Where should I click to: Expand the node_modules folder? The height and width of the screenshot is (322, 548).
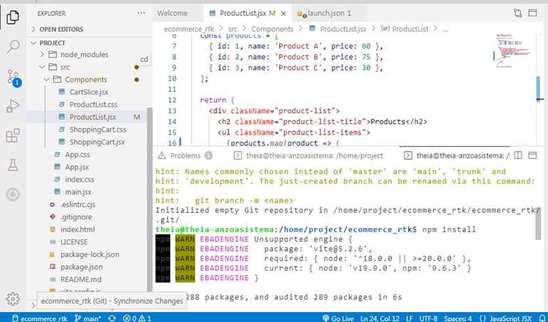(84, 55)
